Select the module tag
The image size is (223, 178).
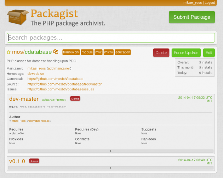[87, 52]
